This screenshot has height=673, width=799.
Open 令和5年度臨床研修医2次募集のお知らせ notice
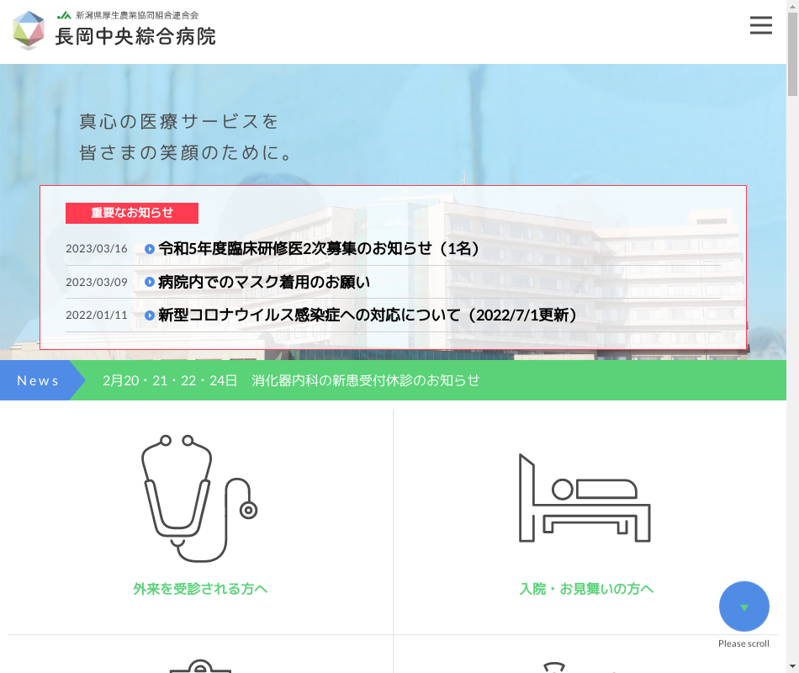(x=320, y=249)
